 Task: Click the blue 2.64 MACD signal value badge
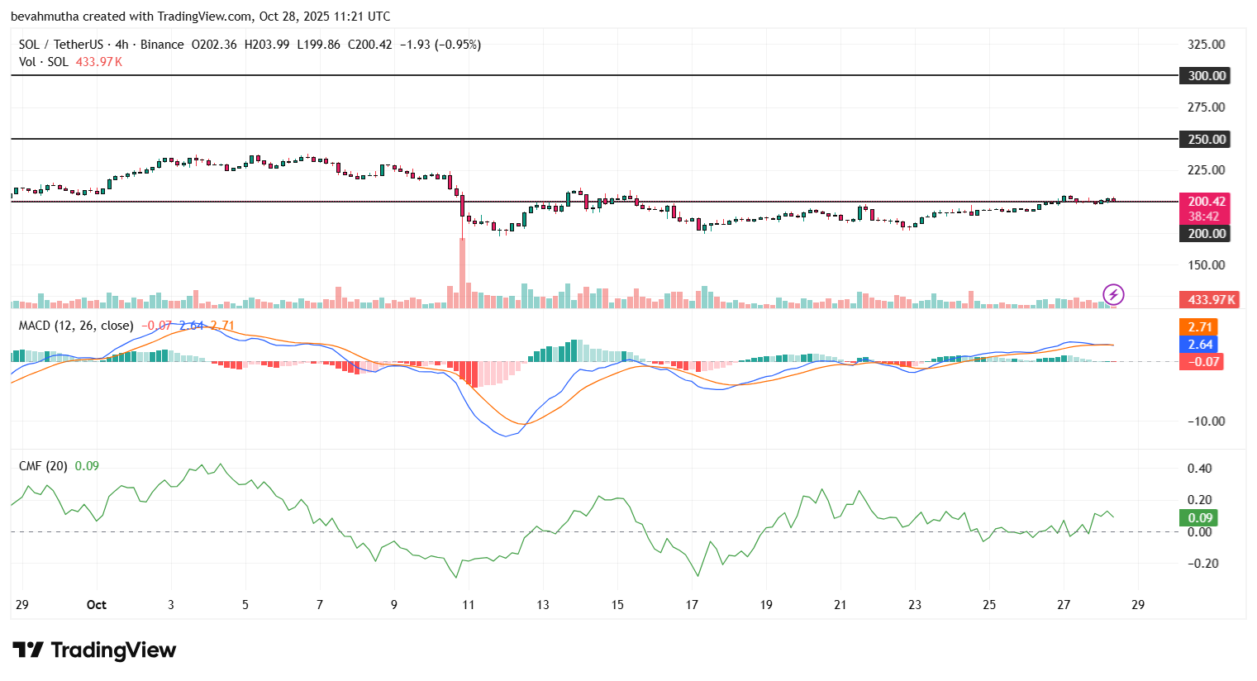1199,345
